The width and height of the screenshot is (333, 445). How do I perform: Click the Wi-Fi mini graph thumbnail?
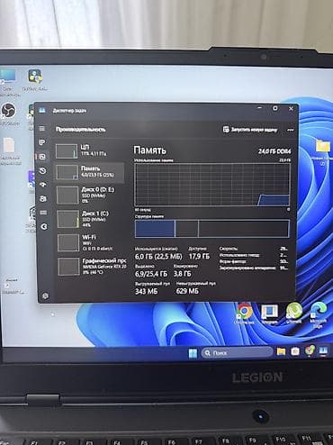[68, 242]
